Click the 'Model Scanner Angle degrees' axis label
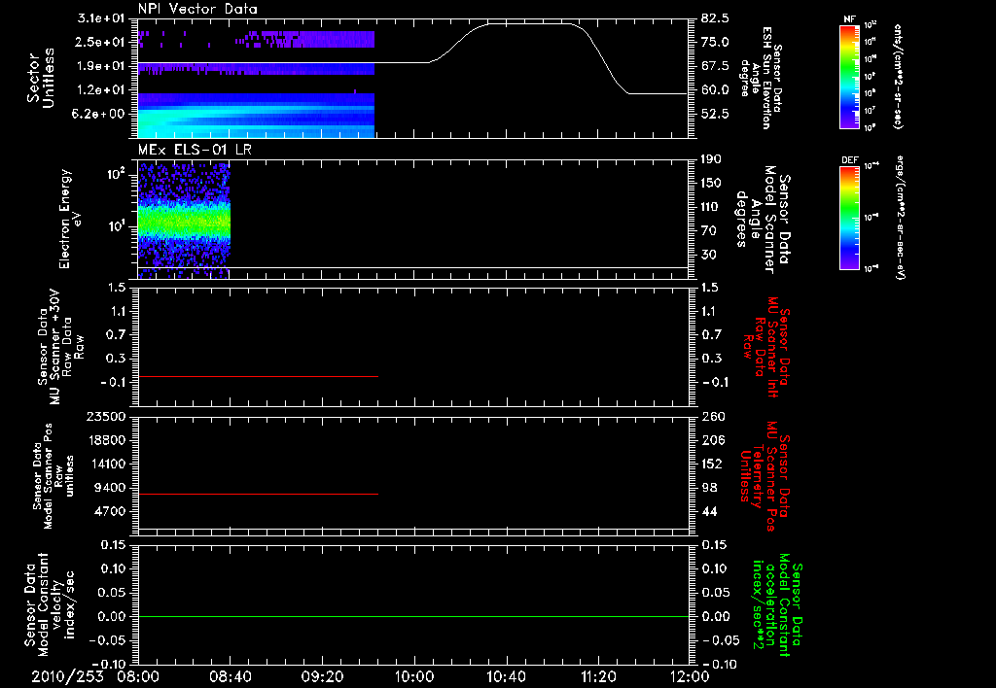 tap(763, 219)
